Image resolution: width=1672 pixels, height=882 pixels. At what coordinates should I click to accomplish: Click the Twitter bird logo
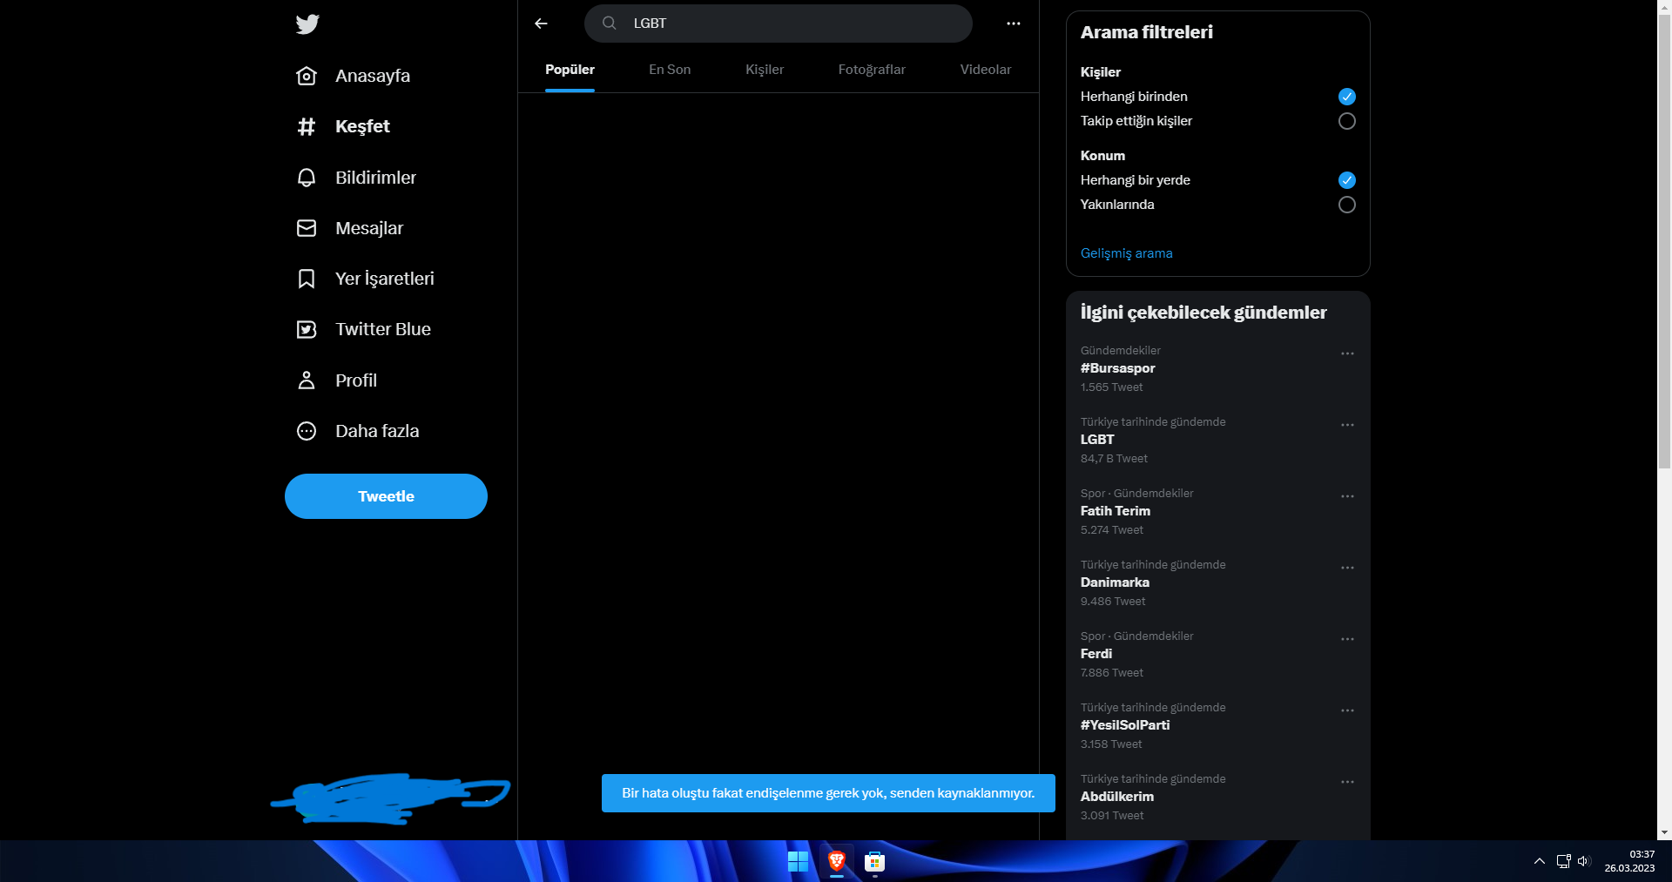tap(307, 24)
